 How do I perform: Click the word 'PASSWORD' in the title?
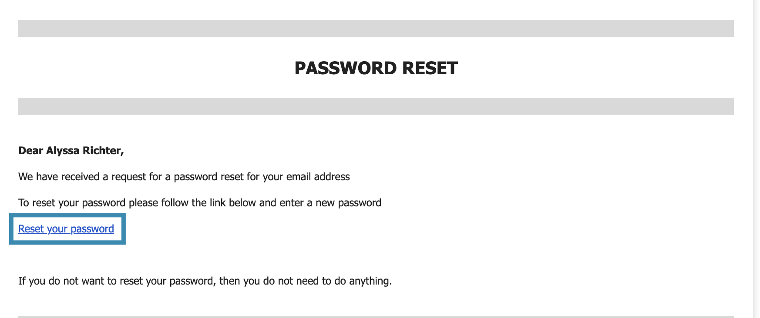(x=346, y=68)
